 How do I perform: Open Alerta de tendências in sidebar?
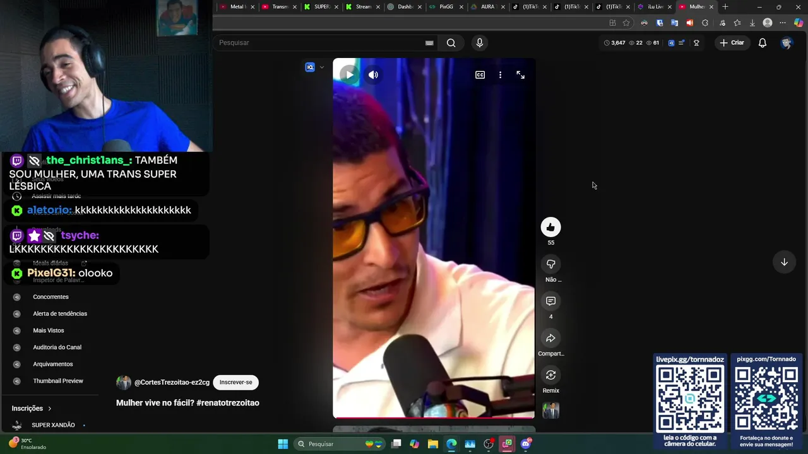[x=60, y=313]
